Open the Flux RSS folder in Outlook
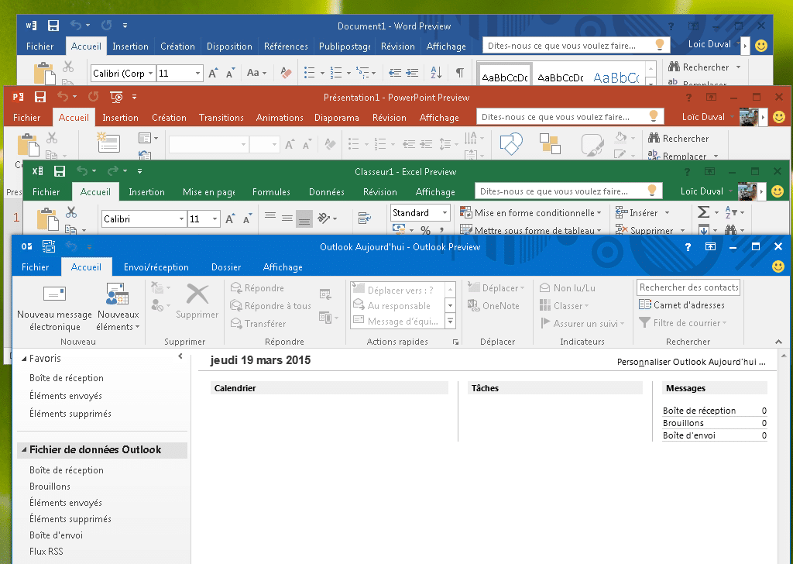 coord(46,552)
